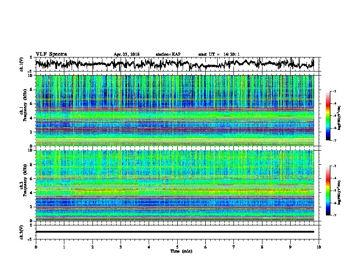Click the "-3" label on ch.2 color bar
Viewport: 359px width, 277px height.
tap(334, 166)
